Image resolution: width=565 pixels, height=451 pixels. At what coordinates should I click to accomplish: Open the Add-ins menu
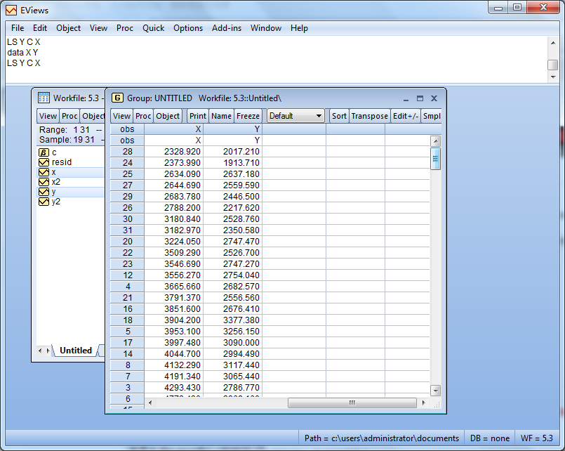(x=227, y=28)
